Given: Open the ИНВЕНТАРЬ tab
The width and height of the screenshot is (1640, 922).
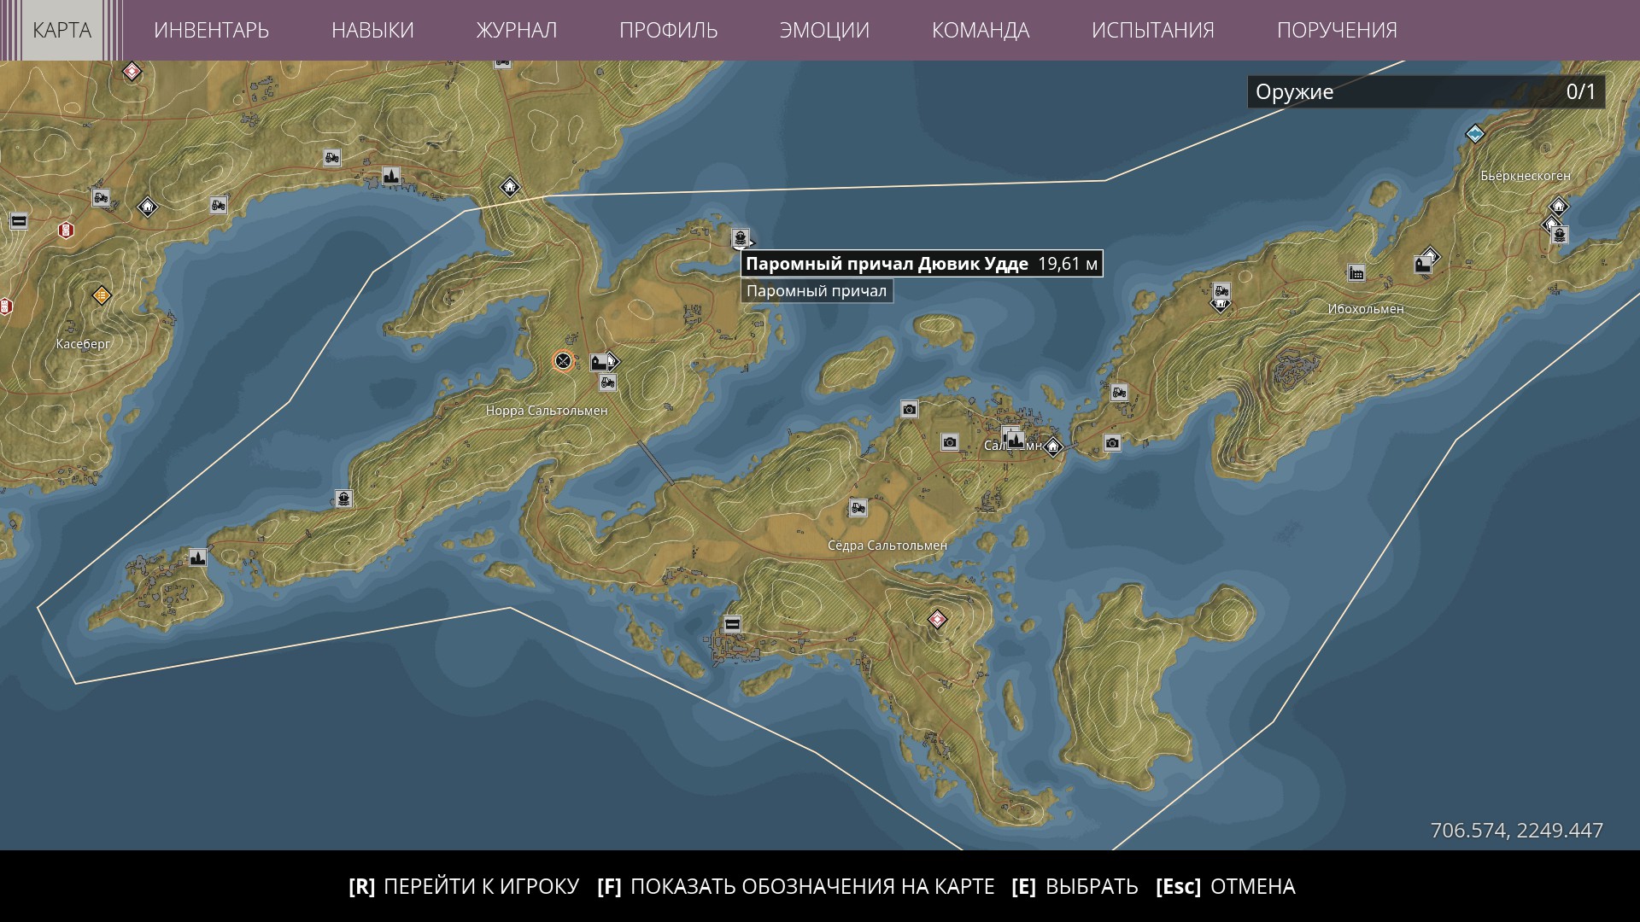Looking at the screenshot, I should pyautogui.click(x=211, y=30).
